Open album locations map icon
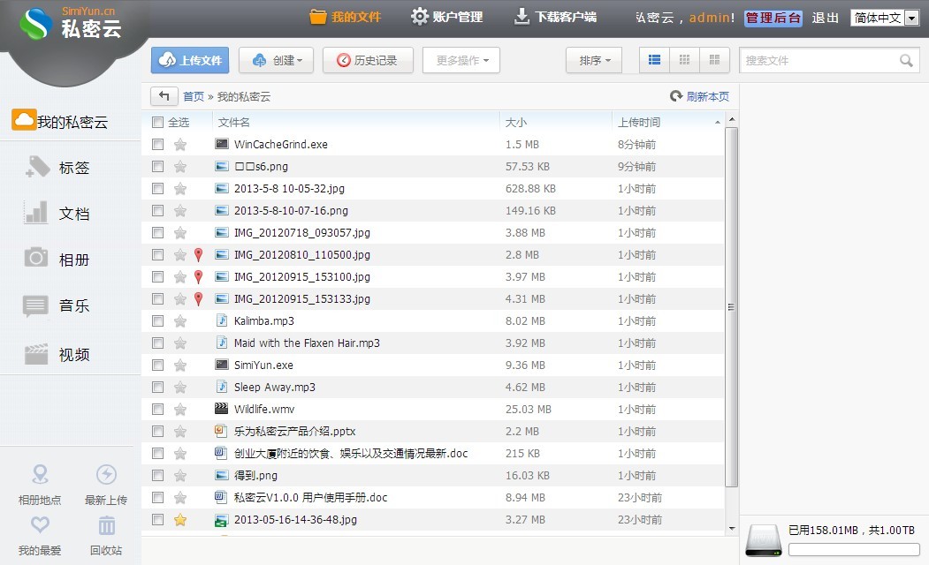Image resolution: width=929 pixels, height=565 pixels. 40,476
